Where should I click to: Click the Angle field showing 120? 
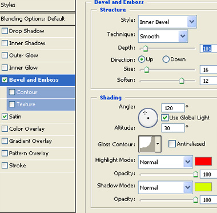173,108
